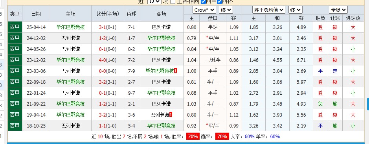This screenshot has width=369, height=144.
Task: Click the 西甲 league tag in 23-12-02 row
Action: [x=15, y=60]
